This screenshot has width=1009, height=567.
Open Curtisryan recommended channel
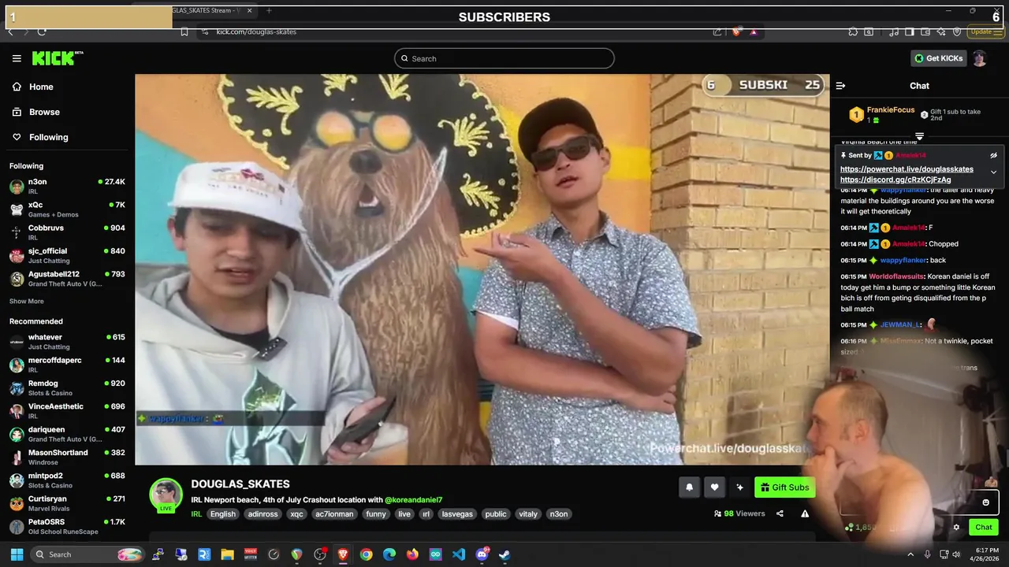[x=67, y=503]
